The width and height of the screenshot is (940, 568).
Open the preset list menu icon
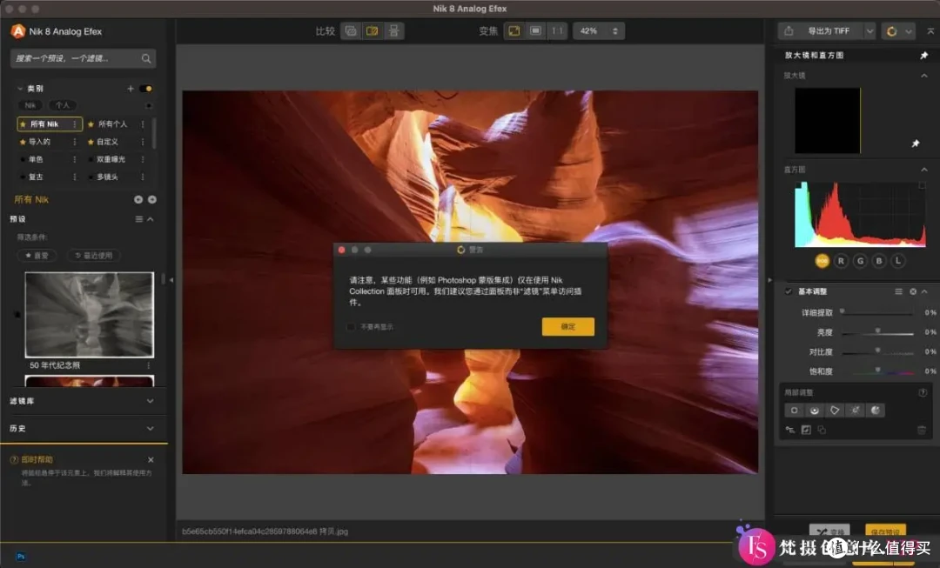point(139,219)
